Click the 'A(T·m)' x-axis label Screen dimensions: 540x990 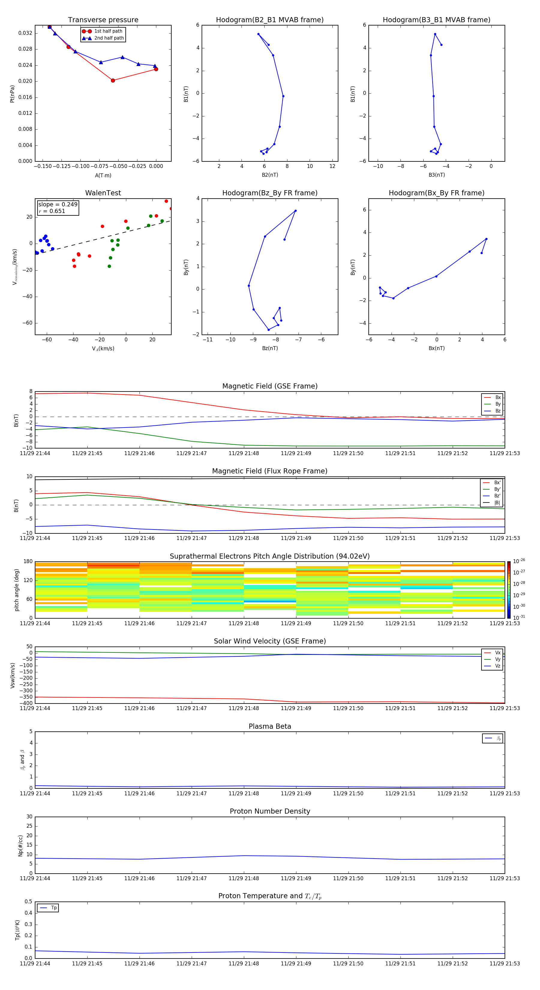tap(103, 175)
